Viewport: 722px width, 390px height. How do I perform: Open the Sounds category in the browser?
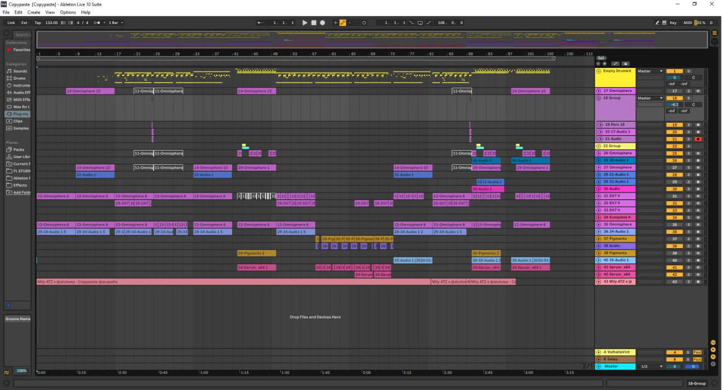point(20,72)
